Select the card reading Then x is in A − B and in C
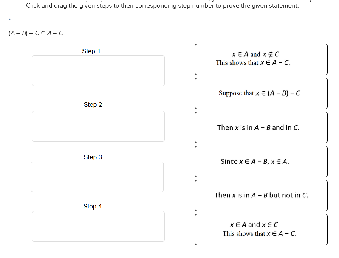This screenshot has height=258, width=339. click(x=261, y=127)
